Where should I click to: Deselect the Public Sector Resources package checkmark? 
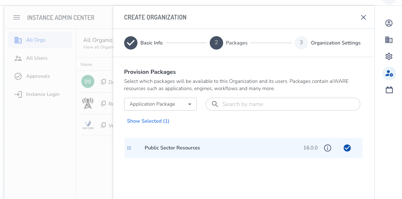click(x=347, y=148)
